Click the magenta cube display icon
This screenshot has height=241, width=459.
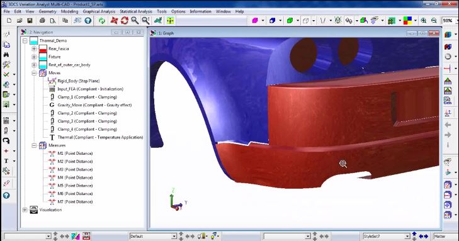255,21
